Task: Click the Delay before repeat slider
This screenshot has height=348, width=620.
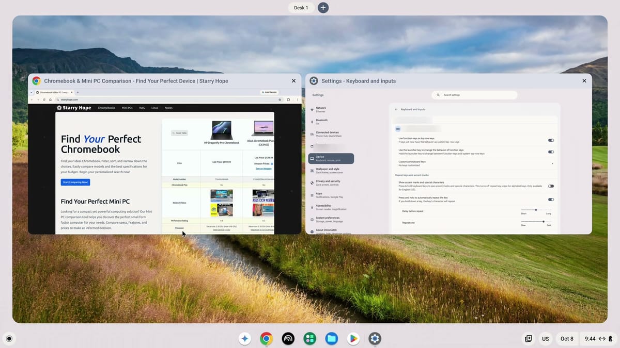Action: pos(536,210)
